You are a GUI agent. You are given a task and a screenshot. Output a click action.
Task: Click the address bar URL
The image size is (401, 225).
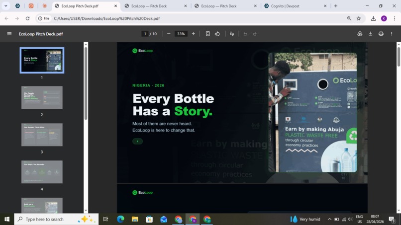coord(106,18)
